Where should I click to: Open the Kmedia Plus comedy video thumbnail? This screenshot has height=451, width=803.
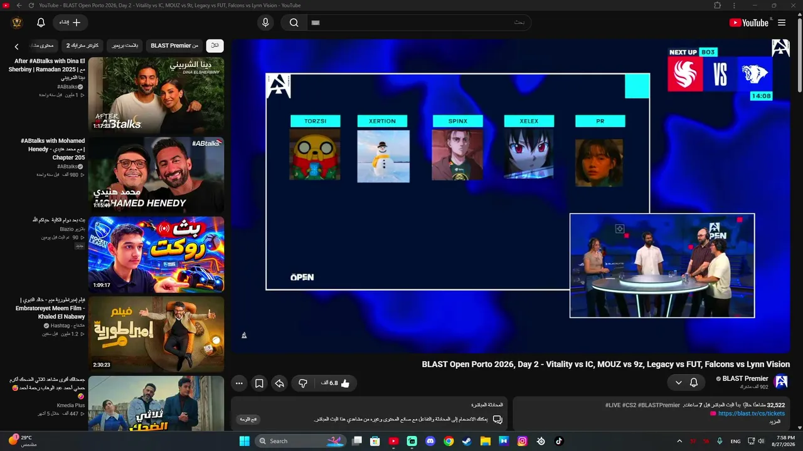(156, 403)
